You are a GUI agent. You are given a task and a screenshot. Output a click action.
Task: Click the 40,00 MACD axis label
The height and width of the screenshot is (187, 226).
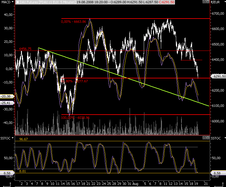[x=8, y=15]
